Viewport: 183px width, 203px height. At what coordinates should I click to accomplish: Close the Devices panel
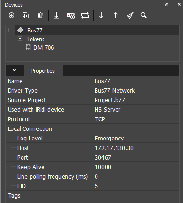pyautogui.click(x=179, y=4)
